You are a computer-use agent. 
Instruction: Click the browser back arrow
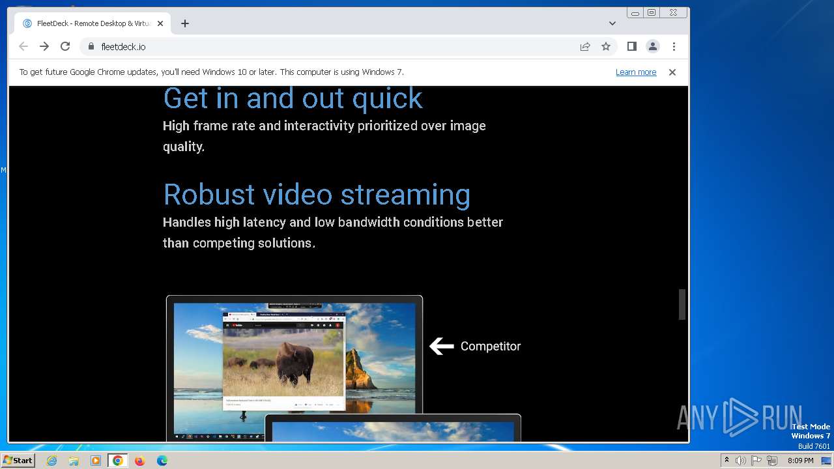pyautogui.click(x=23, y=46)
